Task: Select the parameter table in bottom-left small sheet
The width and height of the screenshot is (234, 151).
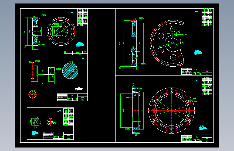Action: [x=69, y=117]
